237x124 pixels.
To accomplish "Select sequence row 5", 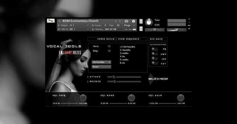I will click(x=124, y=60).
